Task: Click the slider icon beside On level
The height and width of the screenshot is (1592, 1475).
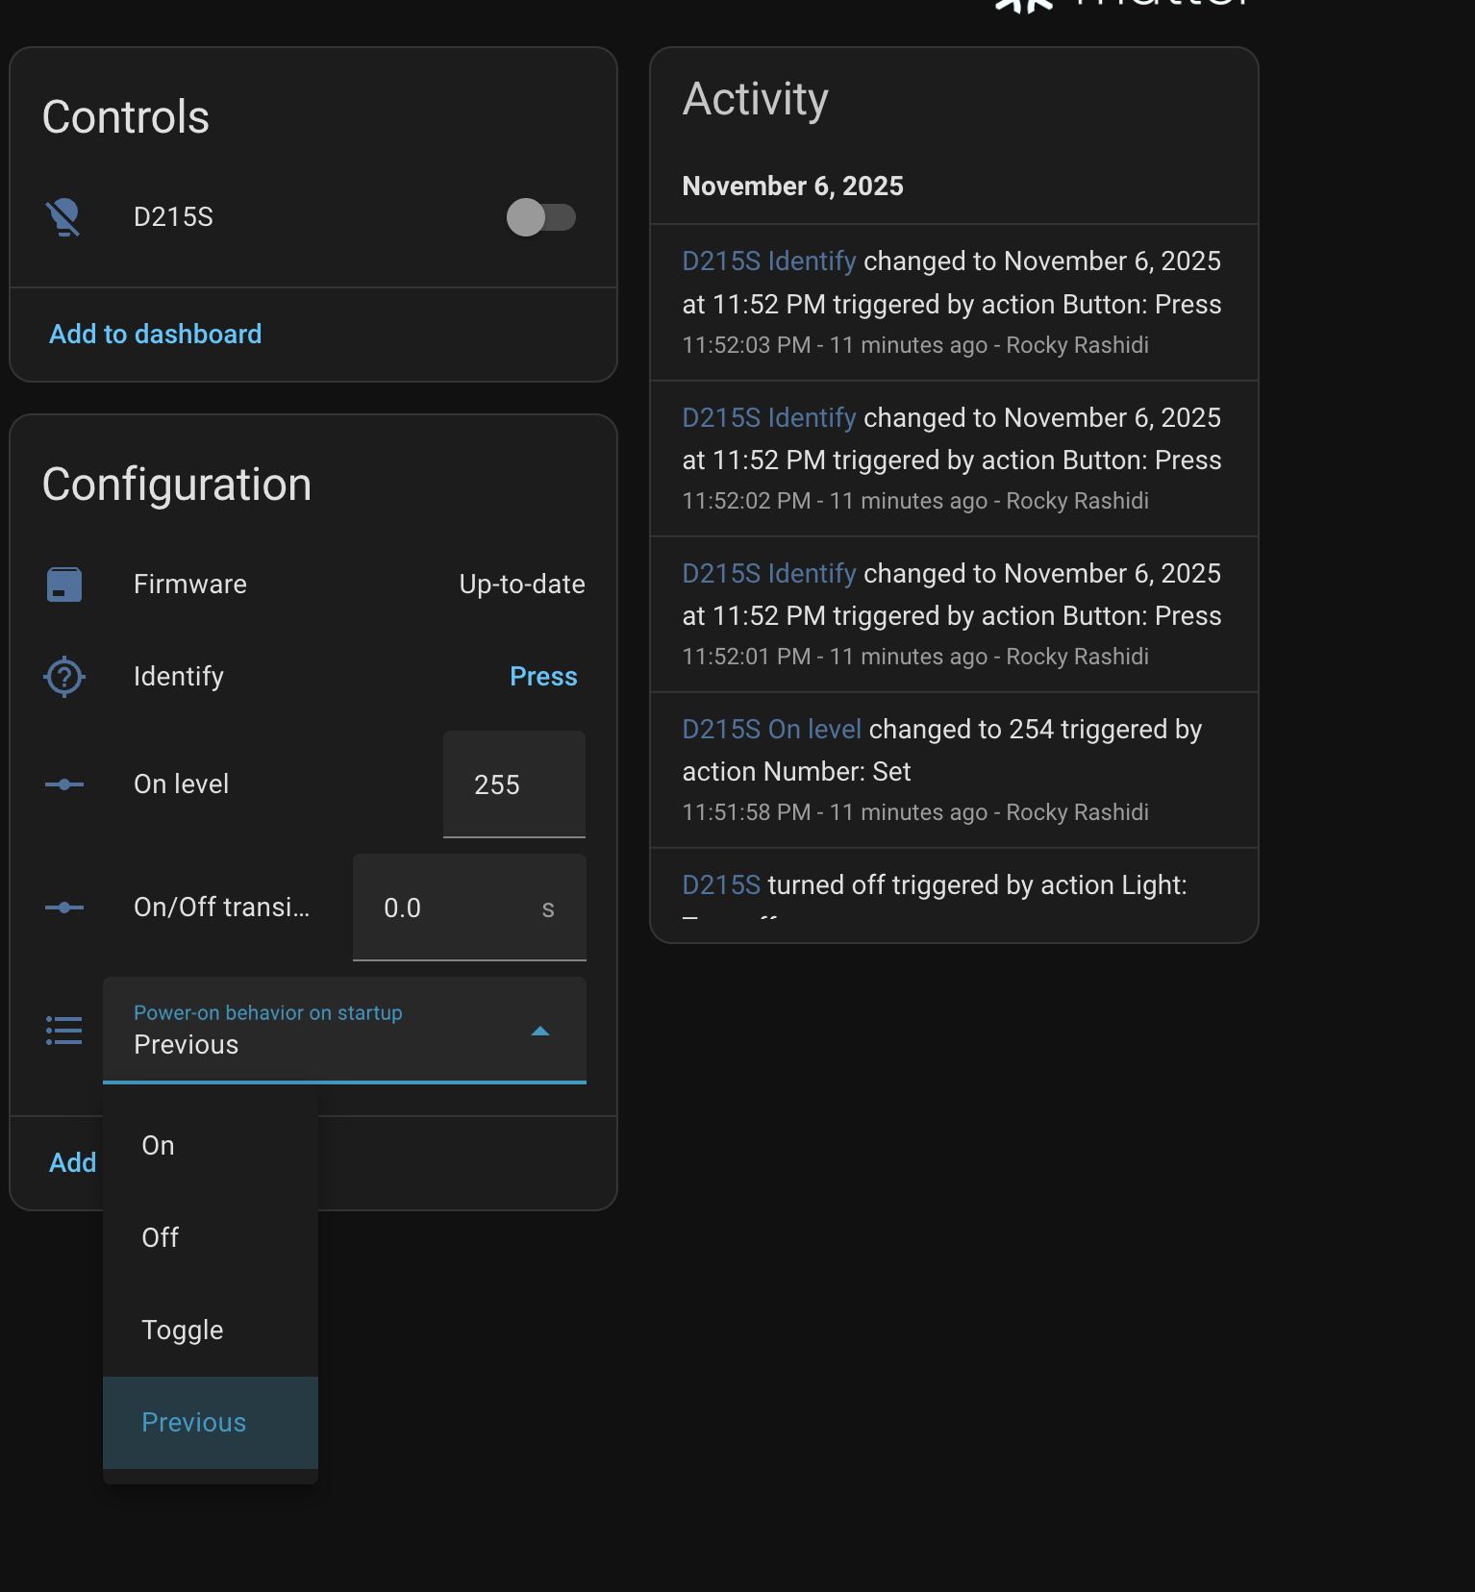Action: 64,784
